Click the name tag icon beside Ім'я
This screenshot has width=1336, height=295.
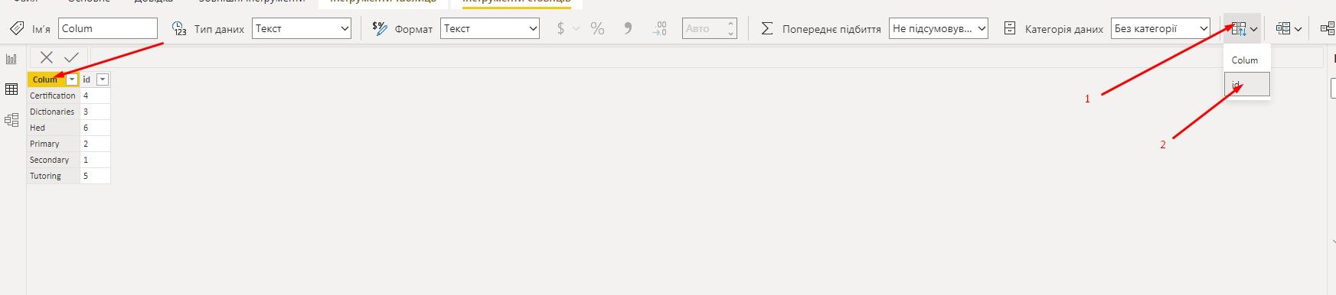click(16, 29)
